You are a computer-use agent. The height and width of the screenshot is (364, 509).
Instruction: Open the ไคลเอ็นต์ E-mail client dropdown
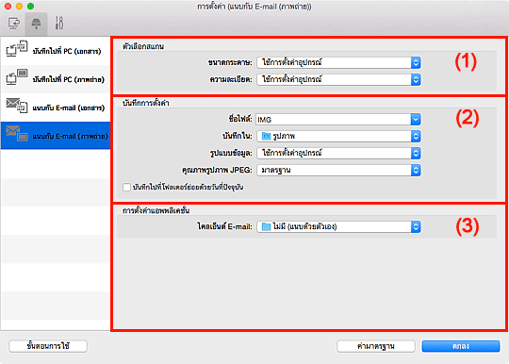[x=338, y=226]
